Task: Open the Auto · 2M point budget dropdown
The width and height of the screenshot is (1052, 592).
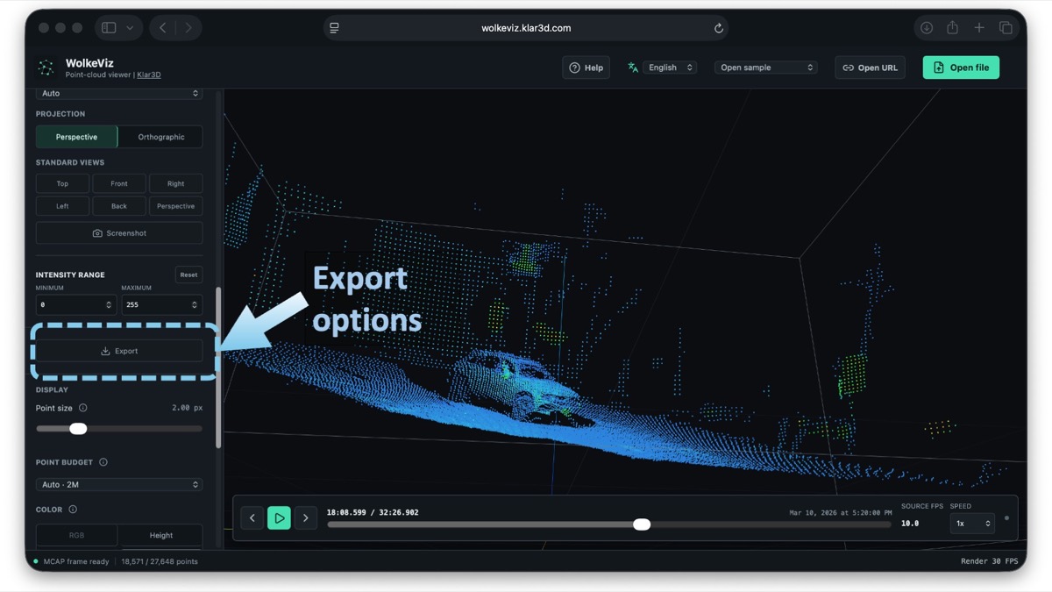Action: [x=119, y=484]
